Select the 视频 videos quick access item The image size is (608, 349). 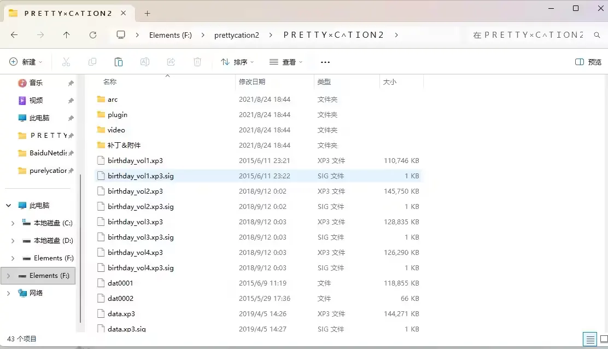click(36, 101)
